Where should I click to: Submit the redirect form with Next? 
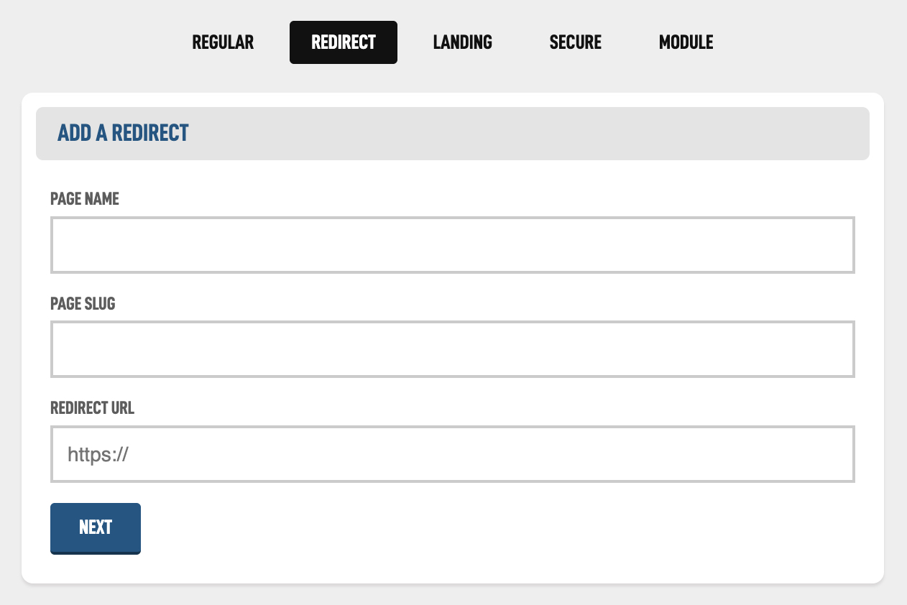(x=96, y=527)
